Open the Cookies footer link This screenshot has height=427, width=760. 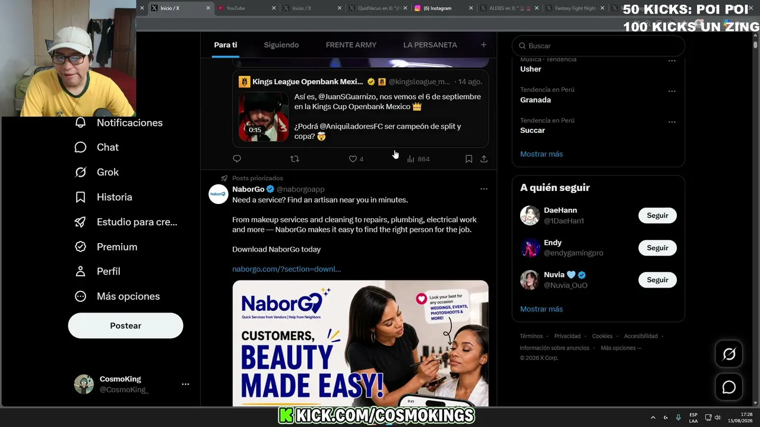[603, 336]
